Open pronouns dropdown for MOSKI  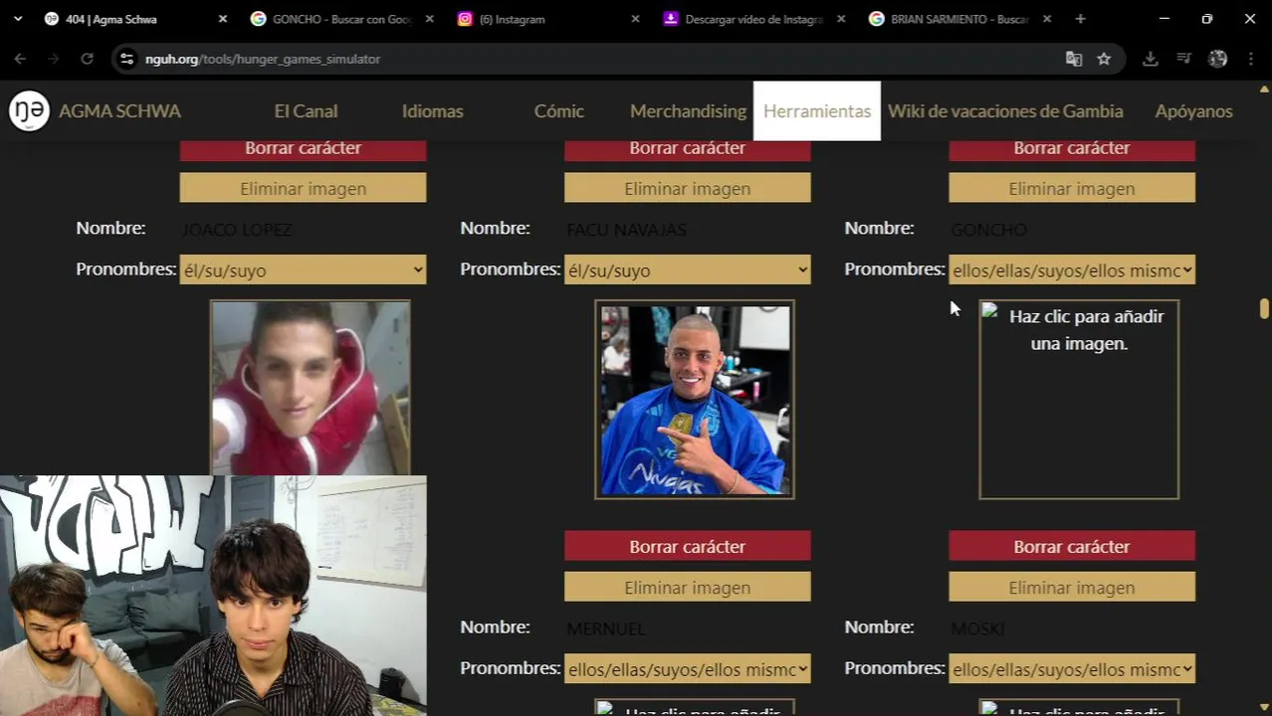click(1071, 669)
